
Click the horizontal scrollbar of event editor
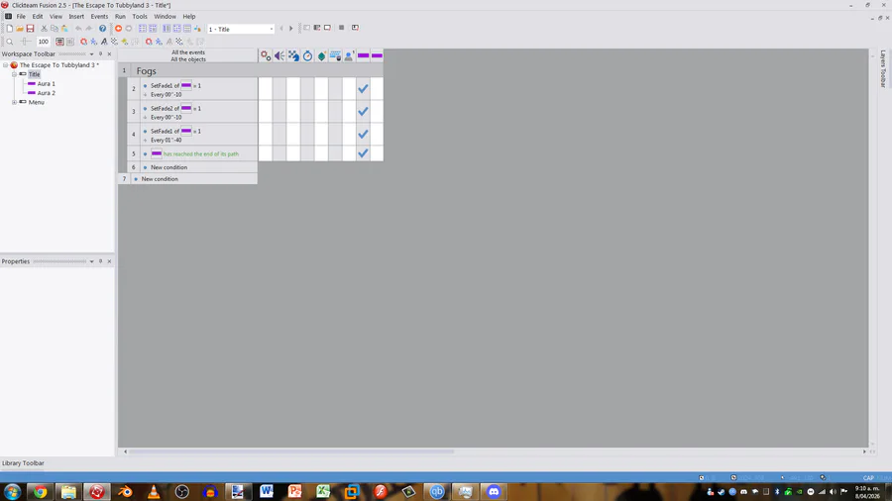pos(291,451)
